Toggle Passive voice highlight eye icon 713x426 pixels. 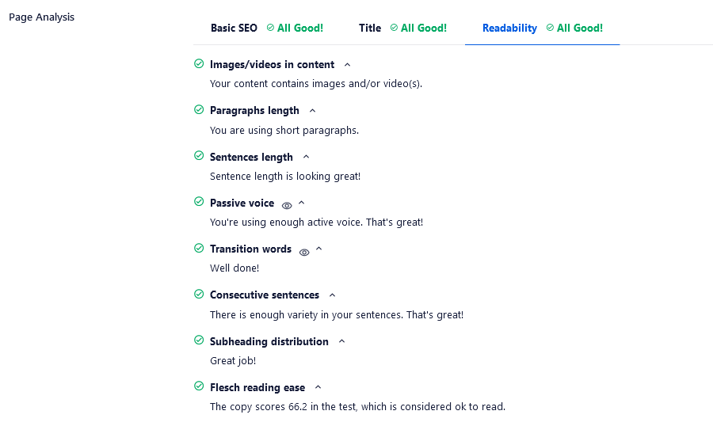click(287, 206)
